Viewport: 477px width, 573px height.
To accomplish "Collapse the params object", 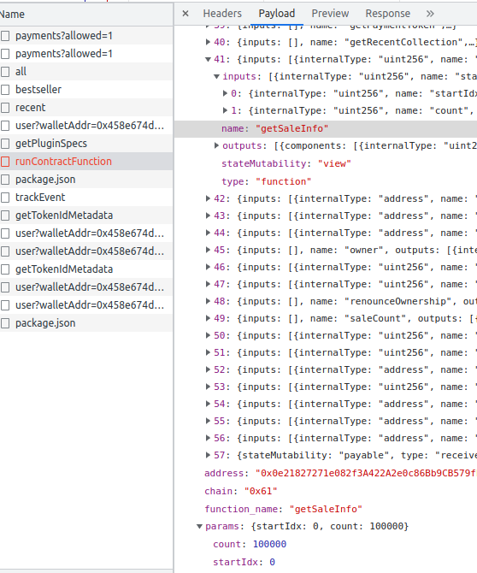I will [x=199, y=526].
